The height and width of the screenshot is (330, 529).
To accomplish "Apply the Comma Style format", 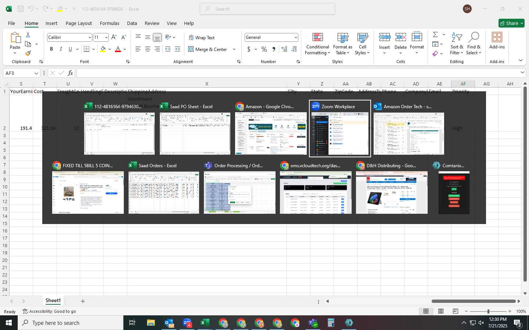I will click(274, 49).
